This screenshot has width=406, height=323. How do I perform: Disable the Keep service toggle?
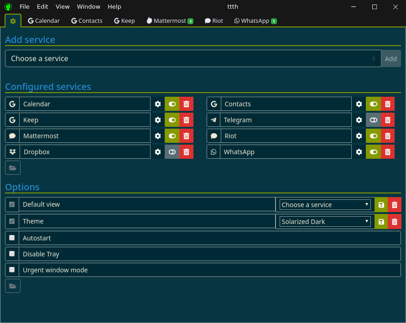tap(172, 120)
